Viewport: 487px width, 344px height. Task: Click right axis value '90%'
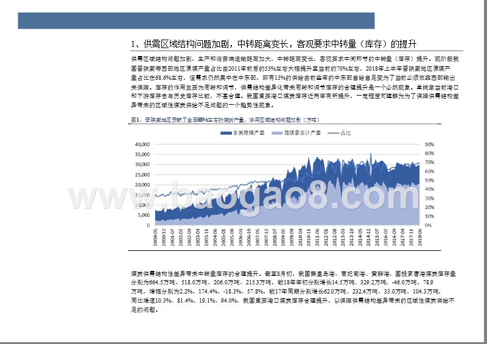point(430,144)
